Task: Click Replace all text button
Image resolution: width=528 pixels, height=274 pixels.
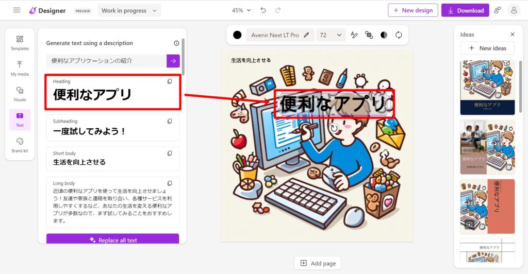Action: tap(113, 238)
